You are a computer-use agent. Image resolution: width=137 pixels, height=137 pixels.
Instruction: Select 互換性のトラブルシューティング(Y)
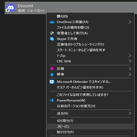tap(90, 44)
